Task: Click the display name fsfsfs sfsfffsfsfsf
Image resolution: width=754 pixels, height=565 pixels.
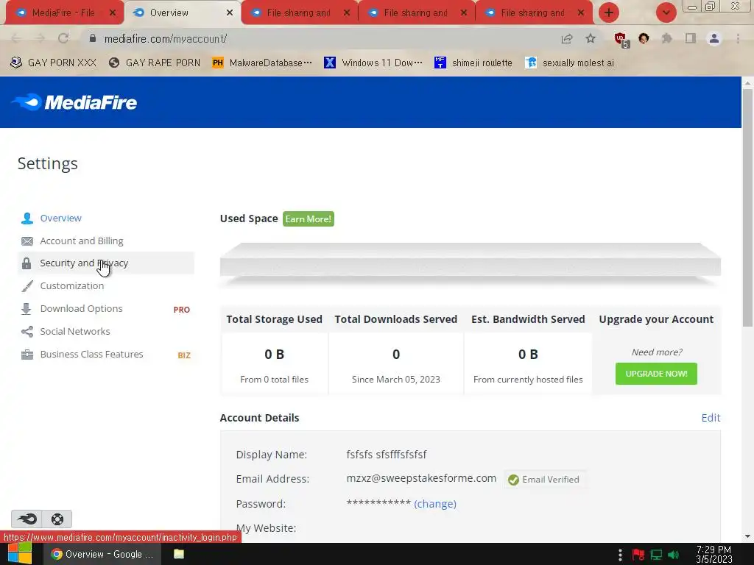Action: coord(386,455)
